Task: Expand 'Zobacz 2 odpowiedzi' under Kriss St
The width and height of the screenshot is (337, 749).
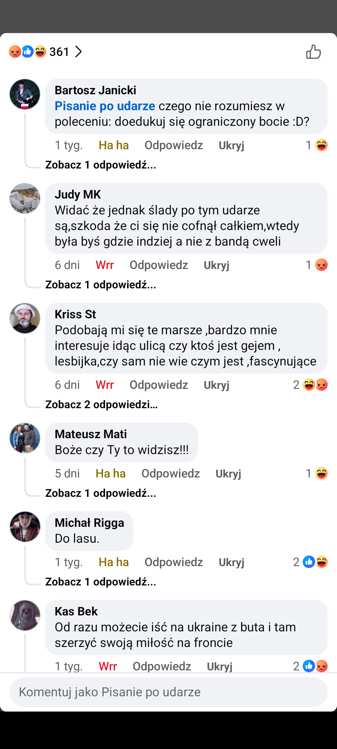Action: [x=101, y=404]
